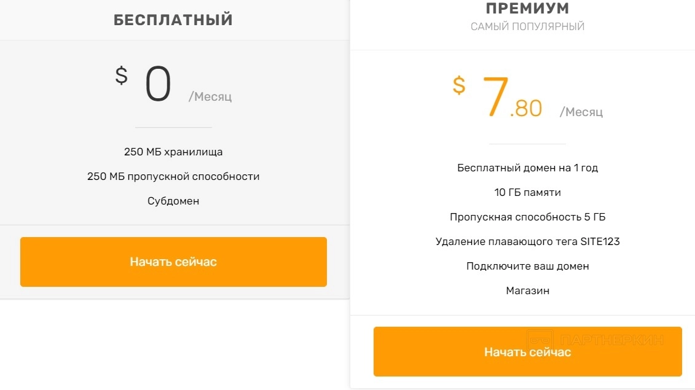695x390 pixels.
Task: Click "250 МБ пропускной способности" feature line
Action: 173,176
